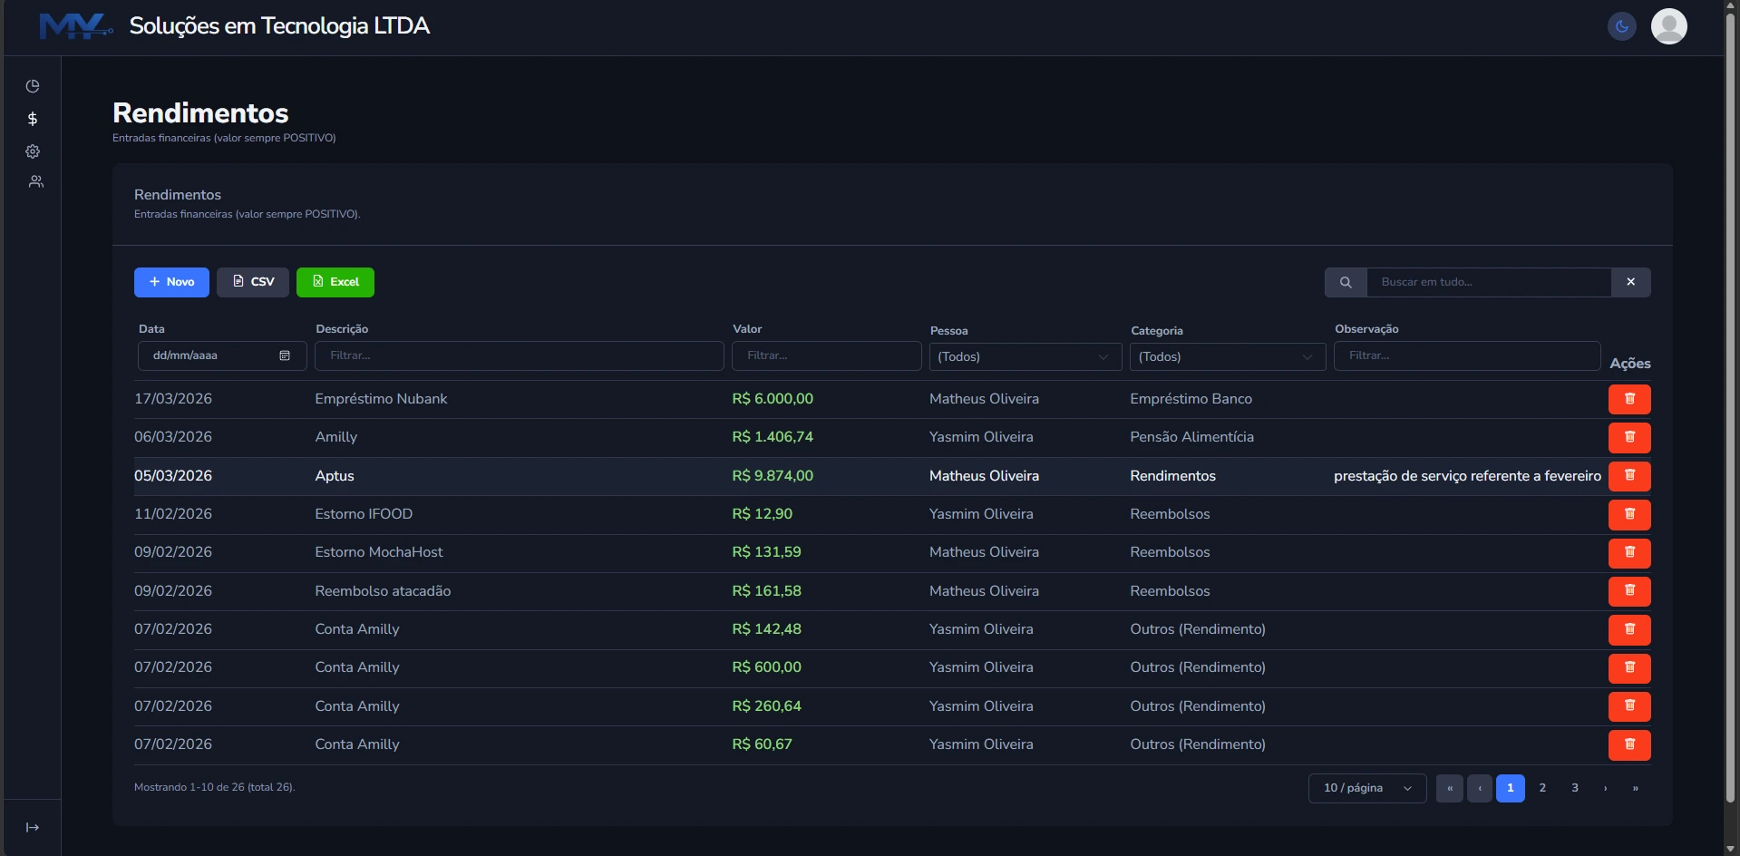Click the expand sidebar arrow icon
The width and height of the screenshot is (1740, 856).
pyautogui.click(x=33, y=827)
